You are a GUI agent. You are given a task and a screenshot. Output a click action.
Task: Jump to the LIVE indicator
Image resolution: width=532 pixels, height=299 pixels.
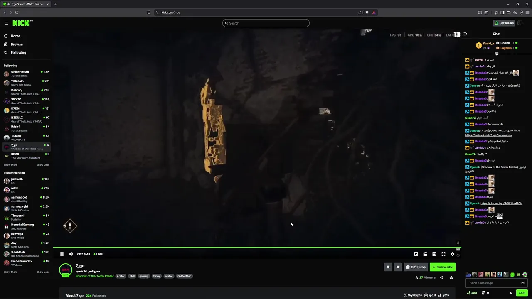click(x=98, y=254)
